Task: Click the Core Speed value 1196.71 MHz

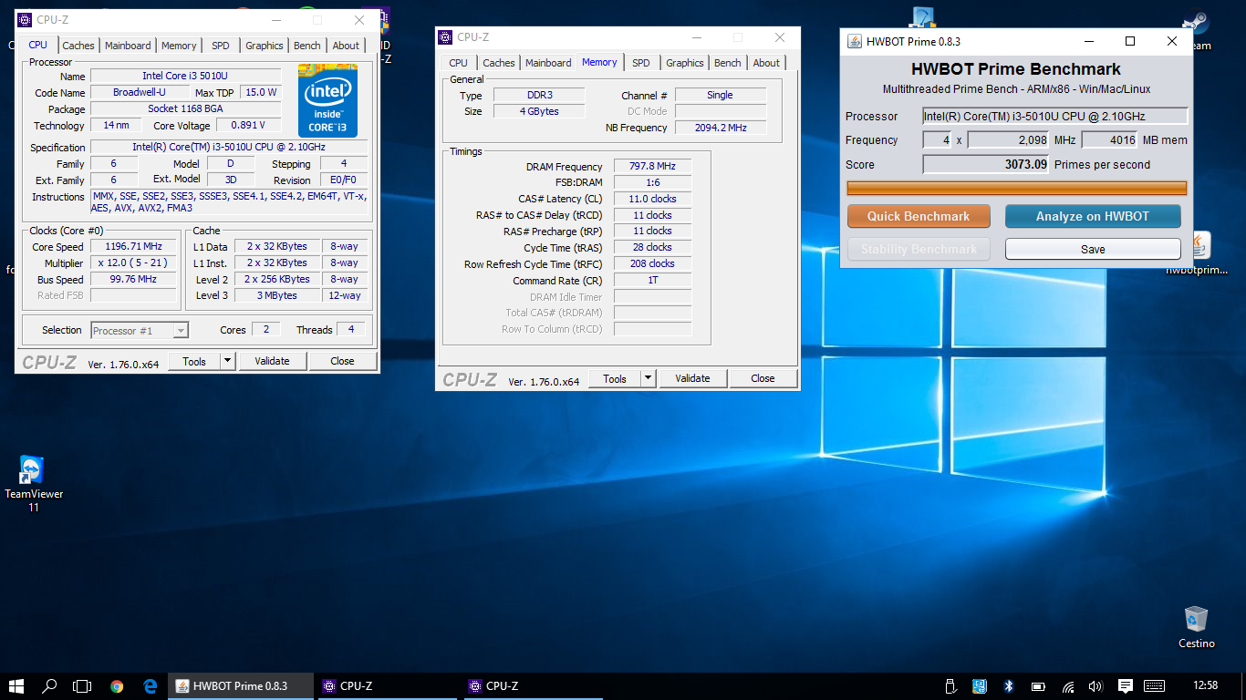Action: tap(133, 247)
